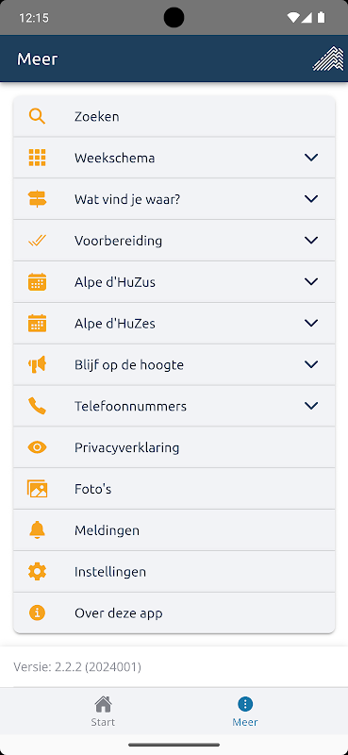
Task: Select the Meer tab in bottom navigation
Action: pos(245,712)
